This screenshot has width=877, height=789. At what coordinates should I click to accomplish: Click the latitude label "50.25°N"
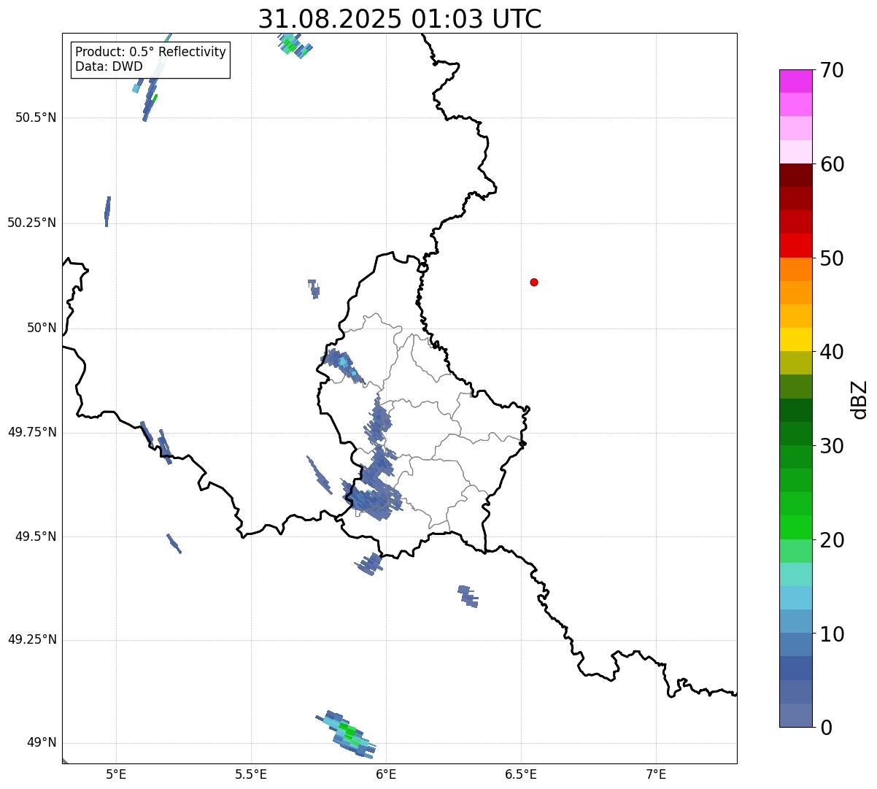32,223
